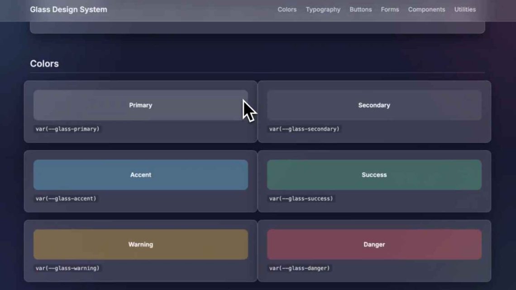516x290 pixels.
Task: Open the Typography section
Action: coord(323,9)
